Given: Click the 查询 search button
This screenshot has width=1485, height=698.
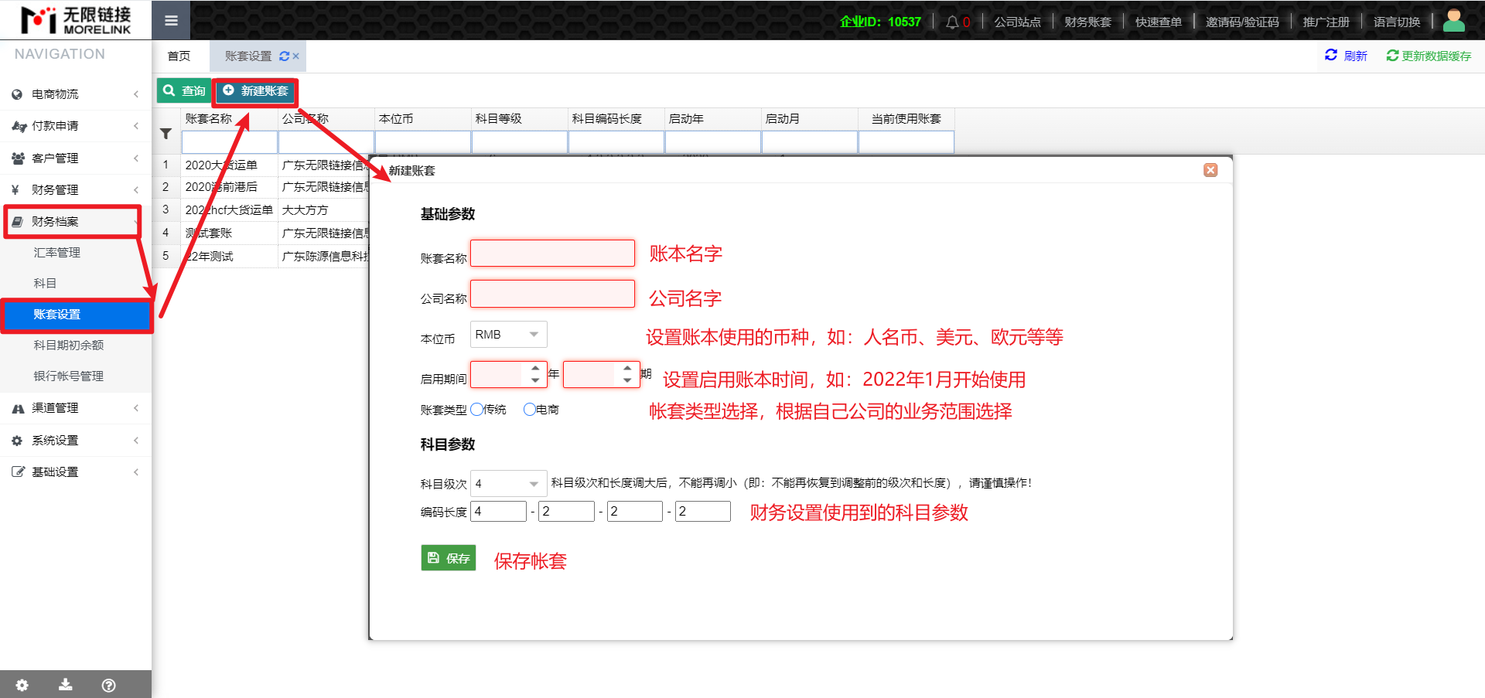Looking at the screenshot, I should coord(184,91).
